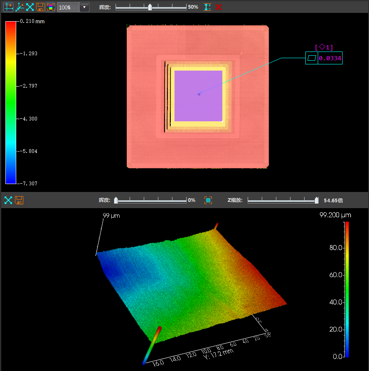The height and width of the screenshot is (371, 369).
Task: Click the purple center region of height map
Action: pyautogui.click(x=199, y=96)
